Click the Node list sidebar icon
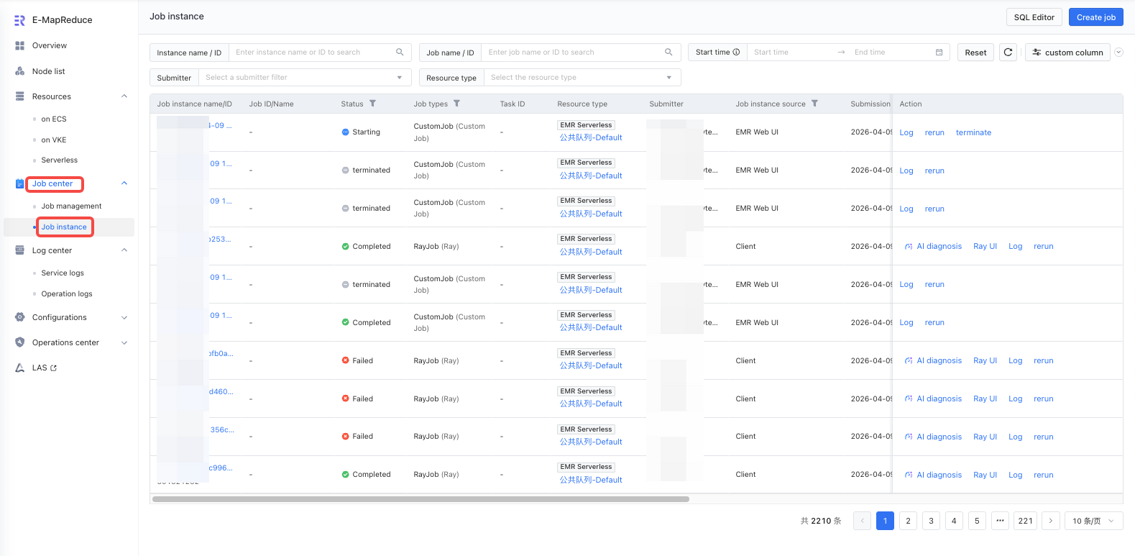This screenshot has width=1135, height=556. (x=20, y=71)
